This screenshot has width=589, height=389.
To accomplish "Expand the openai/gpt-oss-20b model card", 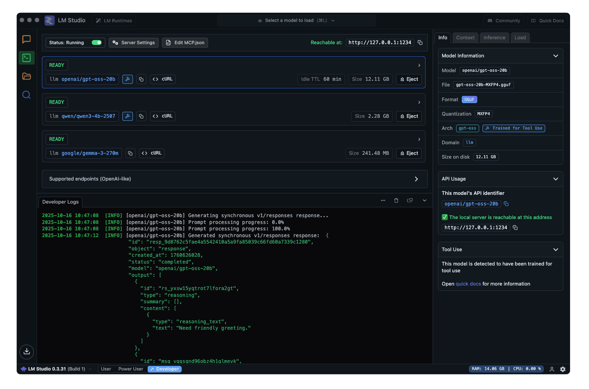I will pos(419,65).
